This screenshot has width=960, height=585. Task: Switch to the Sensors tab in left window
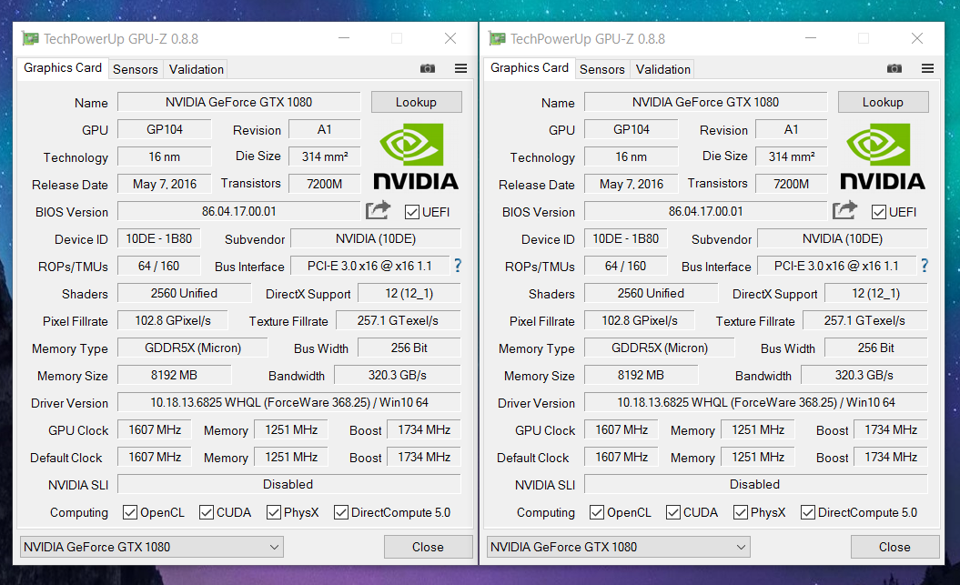coord(136,69)
